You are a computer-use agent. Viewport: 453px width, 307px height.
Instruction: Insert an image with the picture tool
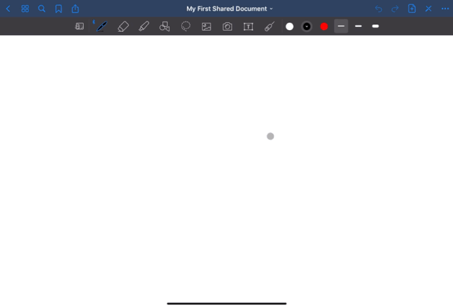point(206,26)
